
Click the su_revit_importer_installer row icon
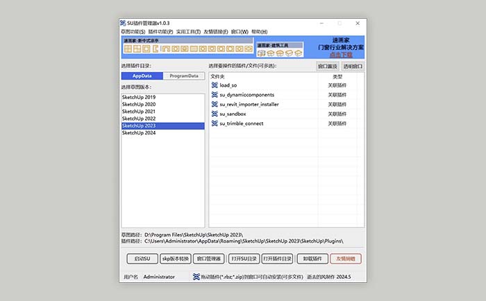coord(215,104)
